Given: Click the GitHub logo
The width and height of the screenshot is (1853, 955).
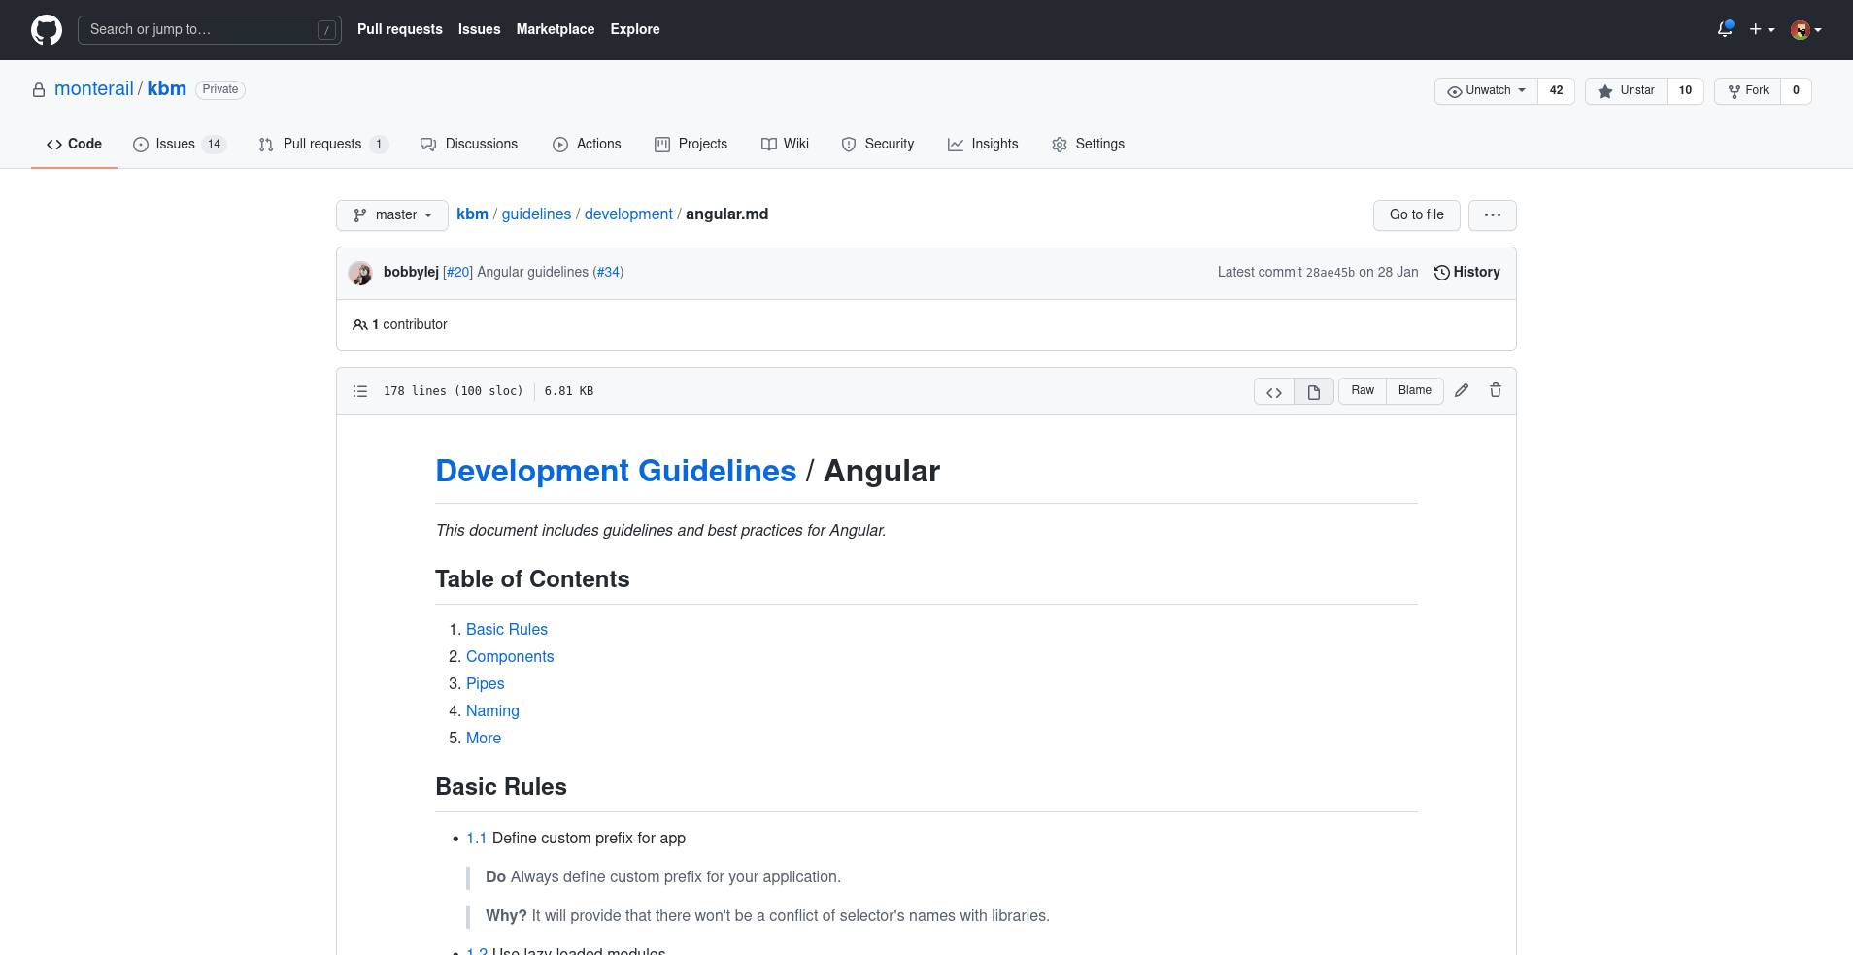Looking at the screenshot, I should [46, 29].
